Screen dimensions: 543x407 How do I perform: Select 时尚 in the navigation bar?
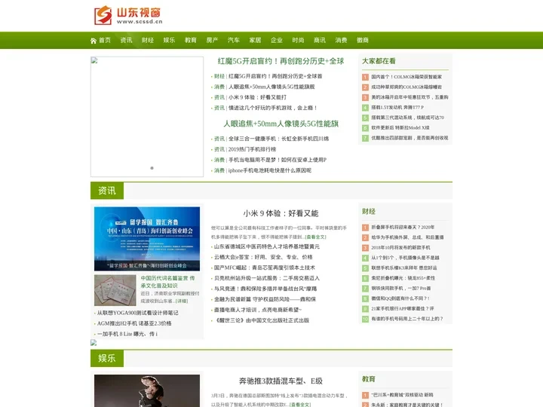point(298,40)
